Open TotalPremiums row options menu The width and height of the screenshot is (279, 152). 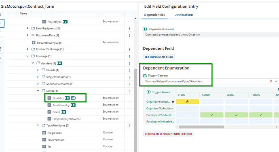(129, 126)
